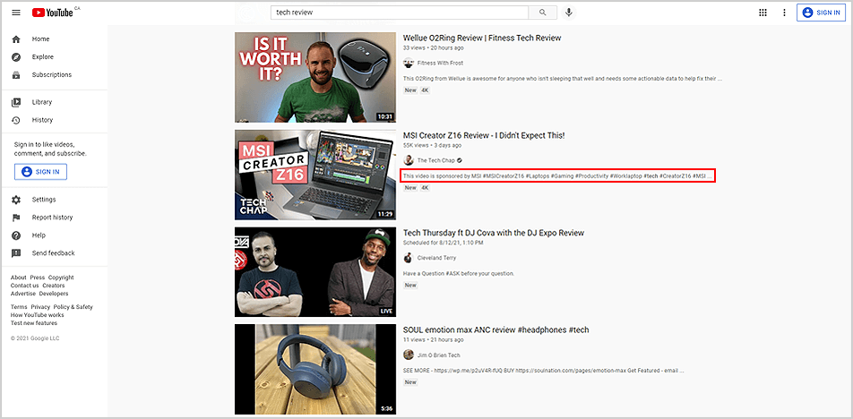
Task: Click the History clock icon
Action: tap(16, 120)
